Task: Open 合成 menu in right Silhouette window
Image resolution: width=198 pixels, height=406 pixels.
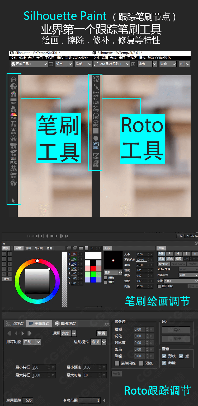Action: (113, 58)
